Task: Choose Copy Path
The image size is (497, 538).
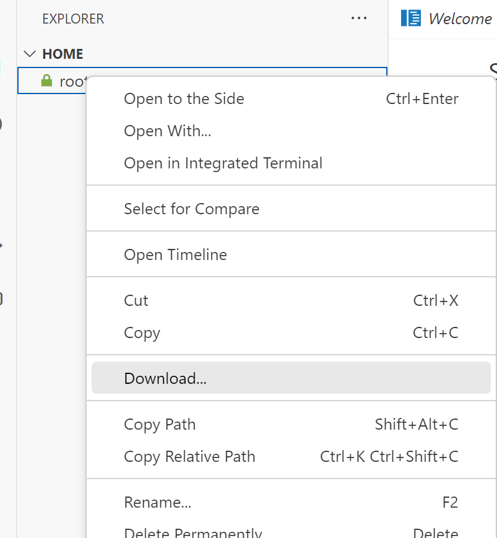Action: 160,425
